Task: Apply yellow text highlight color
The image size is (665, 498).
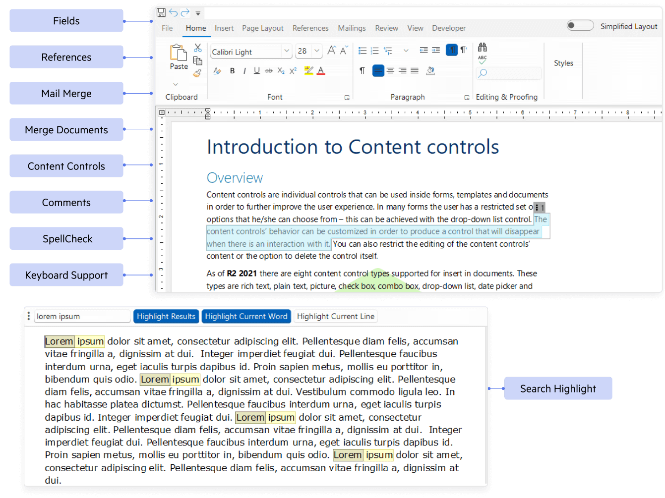Action: 308,71
